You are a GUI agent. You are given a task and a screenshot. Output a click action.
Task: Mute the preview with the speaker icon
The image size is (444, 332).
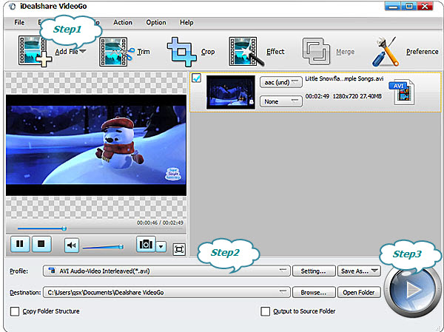coord(72,245)
